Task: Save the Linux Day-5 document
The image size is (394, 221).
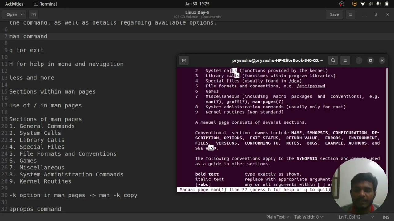Action: [x=334, y=14]
